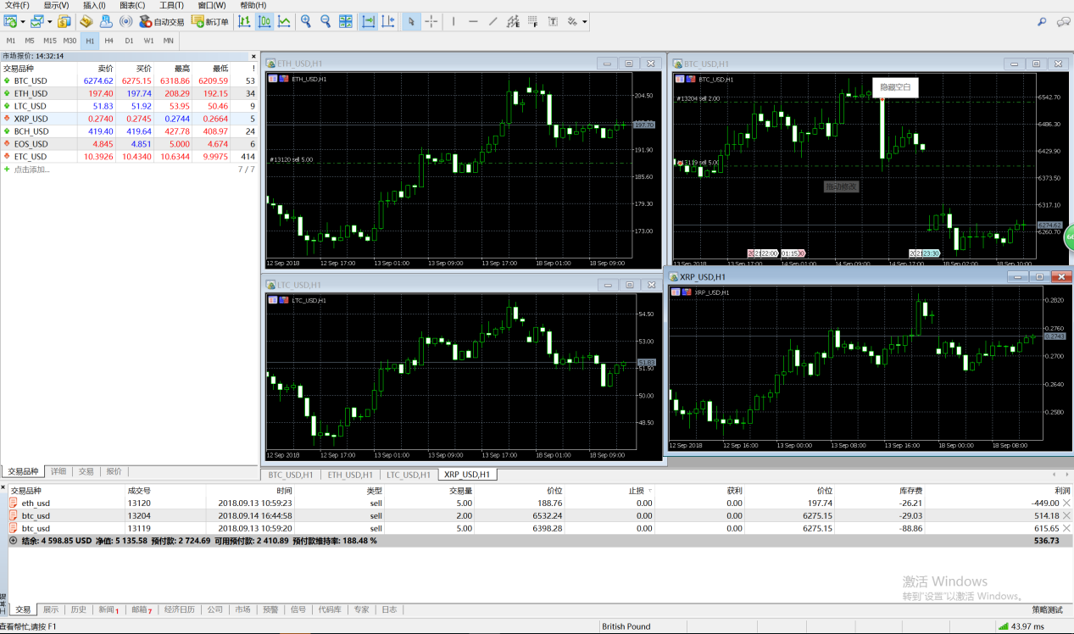Select H4 timeframe

pos(109,41)
